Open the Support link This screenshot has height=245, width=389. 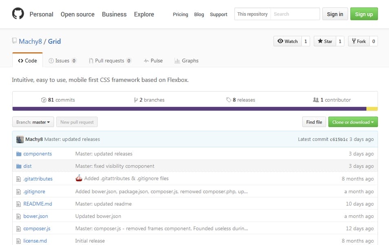click(219, 14)
